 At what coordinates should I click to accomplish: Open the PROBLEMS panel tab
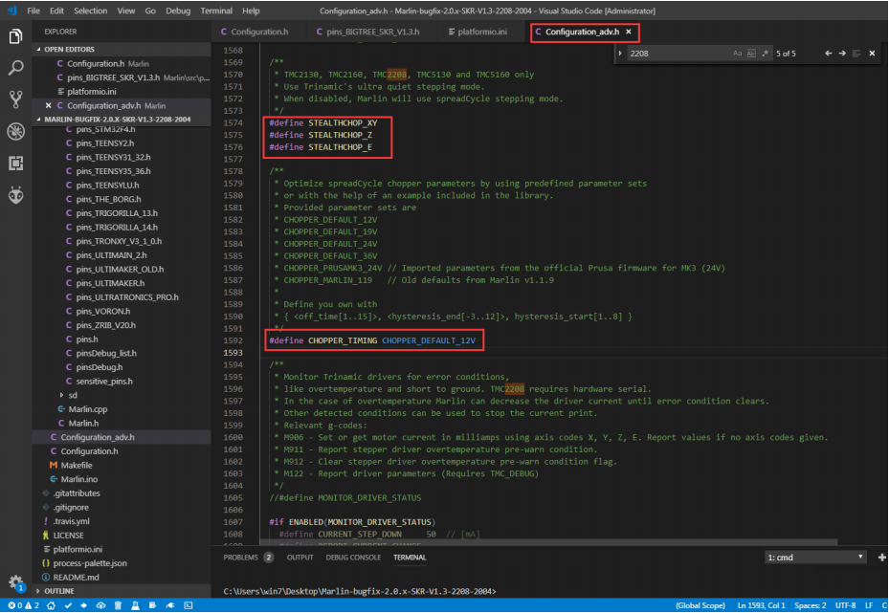click(241, 557)
